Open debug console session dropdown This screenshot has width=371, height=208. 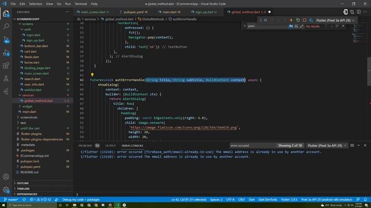click(327, 146)
